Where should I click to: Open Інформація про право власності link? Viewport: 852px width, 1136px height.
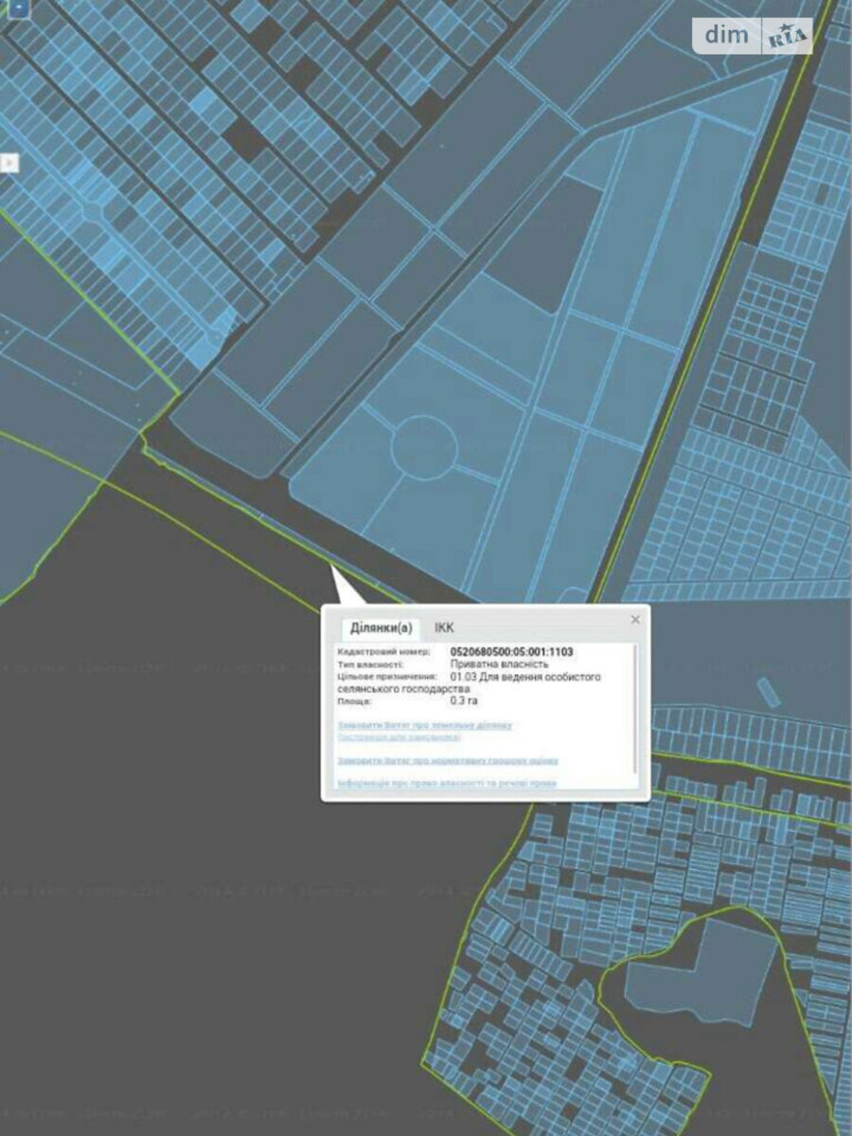tap(447, 783)
